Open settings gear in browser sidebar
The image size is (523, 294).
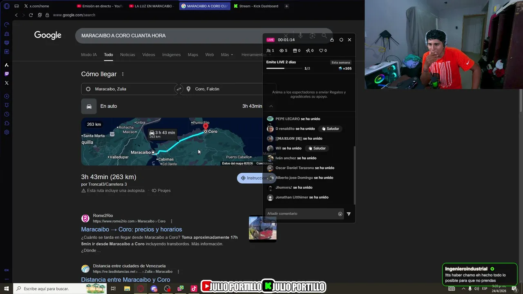[x=7, y=132]
